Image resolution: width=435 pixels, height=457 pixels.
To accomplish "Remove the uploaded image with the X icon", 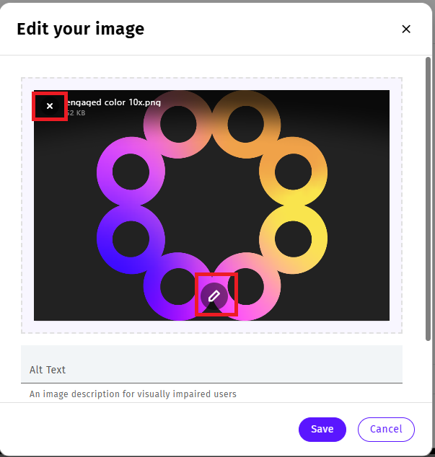I will pyautogui.click(x=50, y=106).
